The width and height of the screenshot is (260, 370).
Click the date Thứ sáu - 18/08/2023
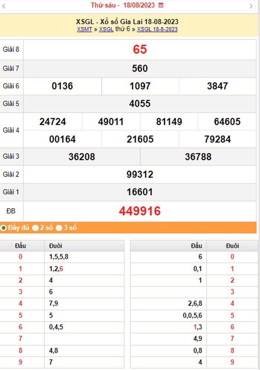[x=123, y=5]
